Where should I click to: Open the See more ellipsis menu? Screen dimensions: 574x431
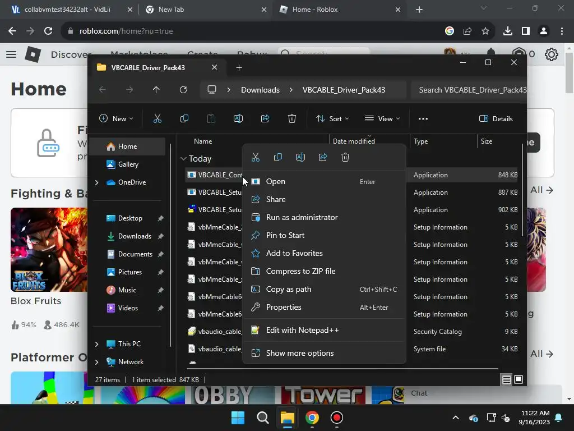click(423, 118)
